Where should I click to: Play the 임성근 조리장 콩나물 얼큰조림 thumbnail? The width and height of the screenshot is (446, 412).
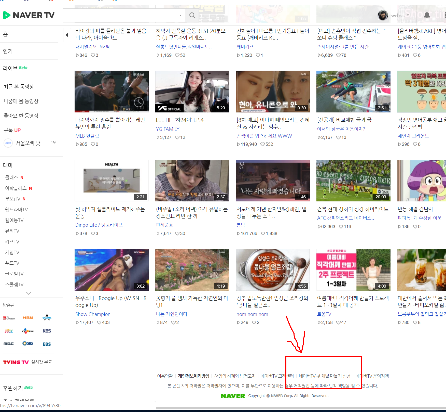273,270
